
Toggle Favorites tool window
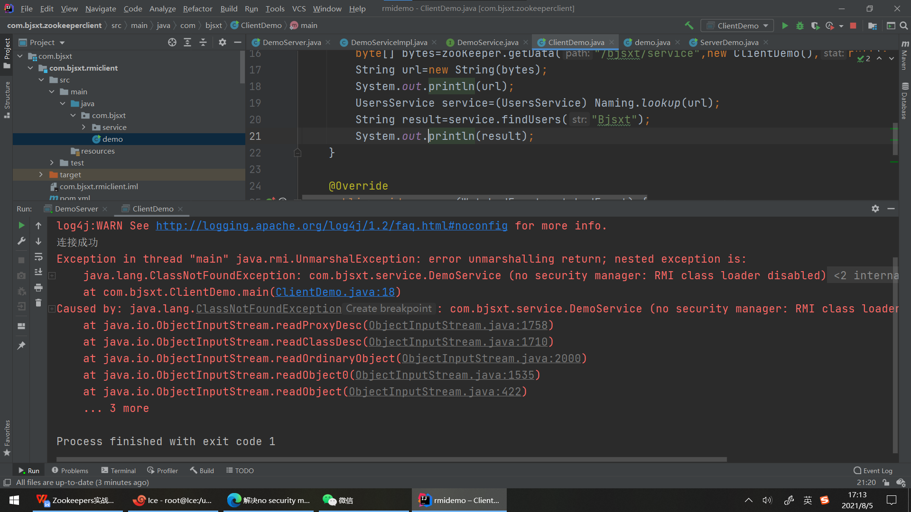pyautogui.click(x=7, y=438)
